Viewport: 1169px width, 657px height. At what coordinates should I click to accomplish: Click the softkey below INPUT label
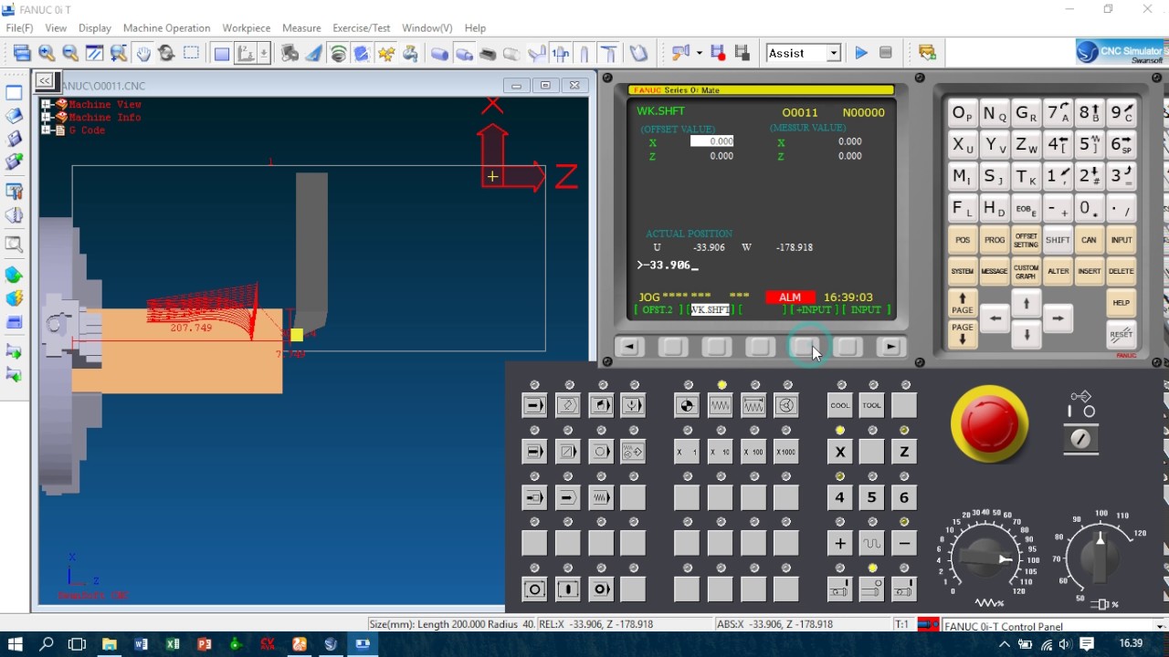tap(848, 347)
